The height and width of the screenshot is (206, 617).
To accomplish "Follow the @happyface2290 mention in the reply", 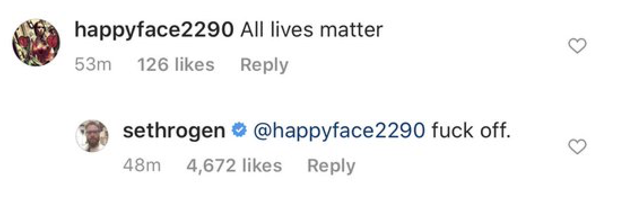I will [x=339, y=132].
